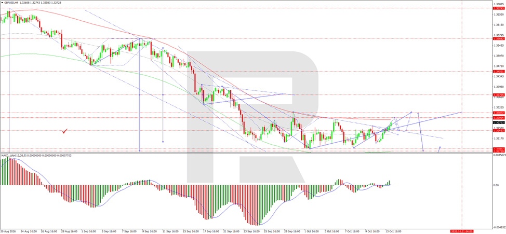Click the current price tag 1.32723
This screenshot has height=234, width=506.
click(499, 123)
